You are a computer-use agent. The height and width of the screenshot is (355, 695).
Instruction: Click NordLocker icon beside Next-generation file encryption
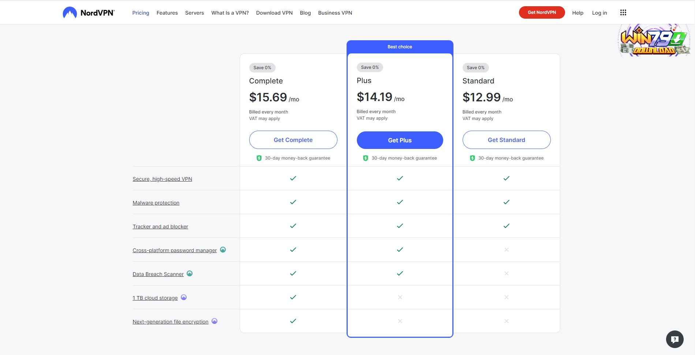pyautogui.click(x=214, y=321)
